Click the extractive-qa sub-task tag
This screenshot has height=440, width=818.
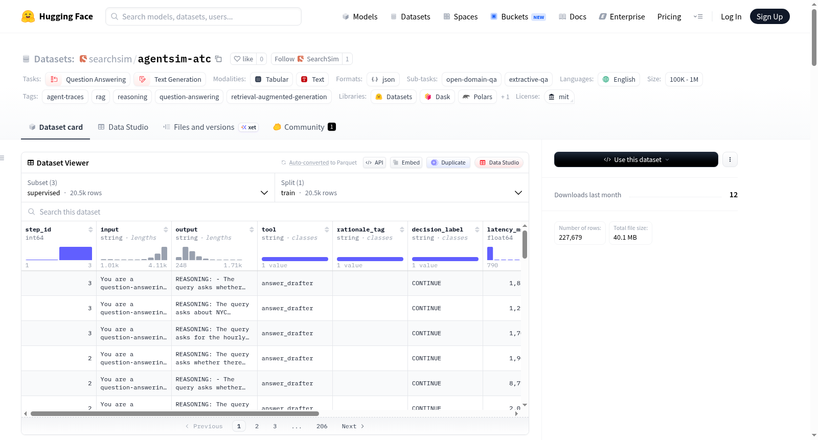tap(528, 79)
